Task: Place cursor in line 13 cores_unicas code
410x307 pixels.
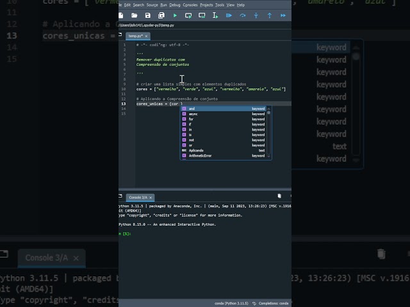Action: click(x=160, y=104)
